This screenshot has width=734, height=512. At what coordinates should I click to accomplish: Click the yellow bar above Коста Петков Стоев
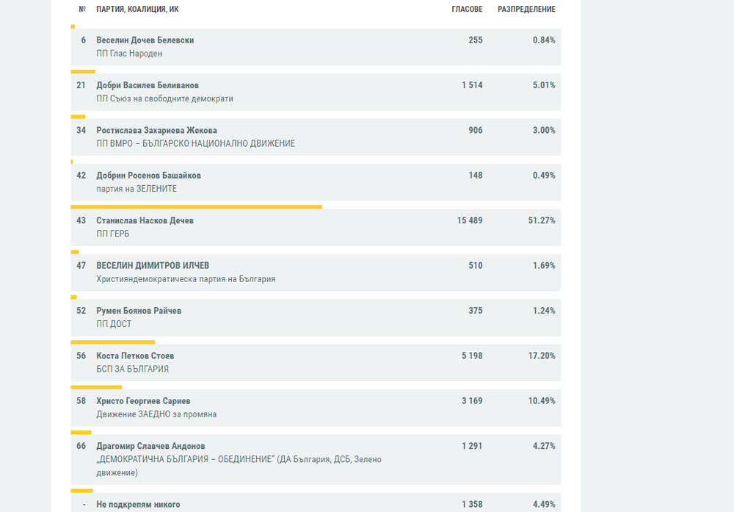(112, 342)
